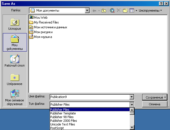Open Избранное (Favorites) in the places bar
Image resolution: width=170 pixels, height=130 pixels.
pyautogui.click(x=14, y=79)
